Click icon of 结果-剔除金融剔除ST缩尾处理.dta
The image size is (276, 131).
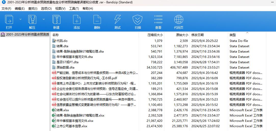[x=54, y=51]
